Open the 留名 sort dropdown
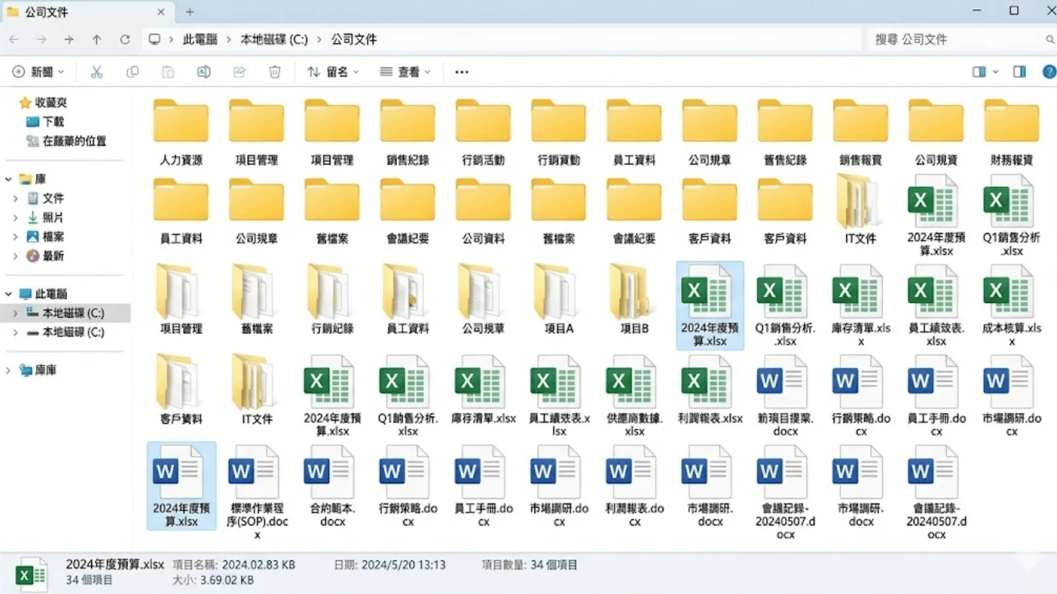1057x594 pixels. [333, 72]
